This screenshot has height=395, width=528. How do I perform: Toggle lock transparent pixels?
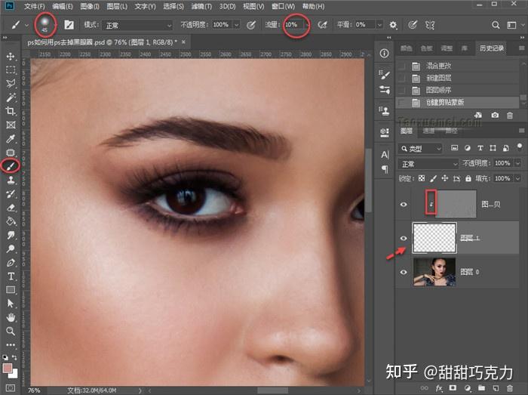421,178
